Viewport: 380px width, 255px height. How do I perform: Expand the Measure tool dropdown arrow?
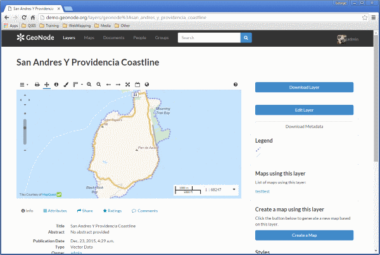pyautogui.click(x=82, y=85)
